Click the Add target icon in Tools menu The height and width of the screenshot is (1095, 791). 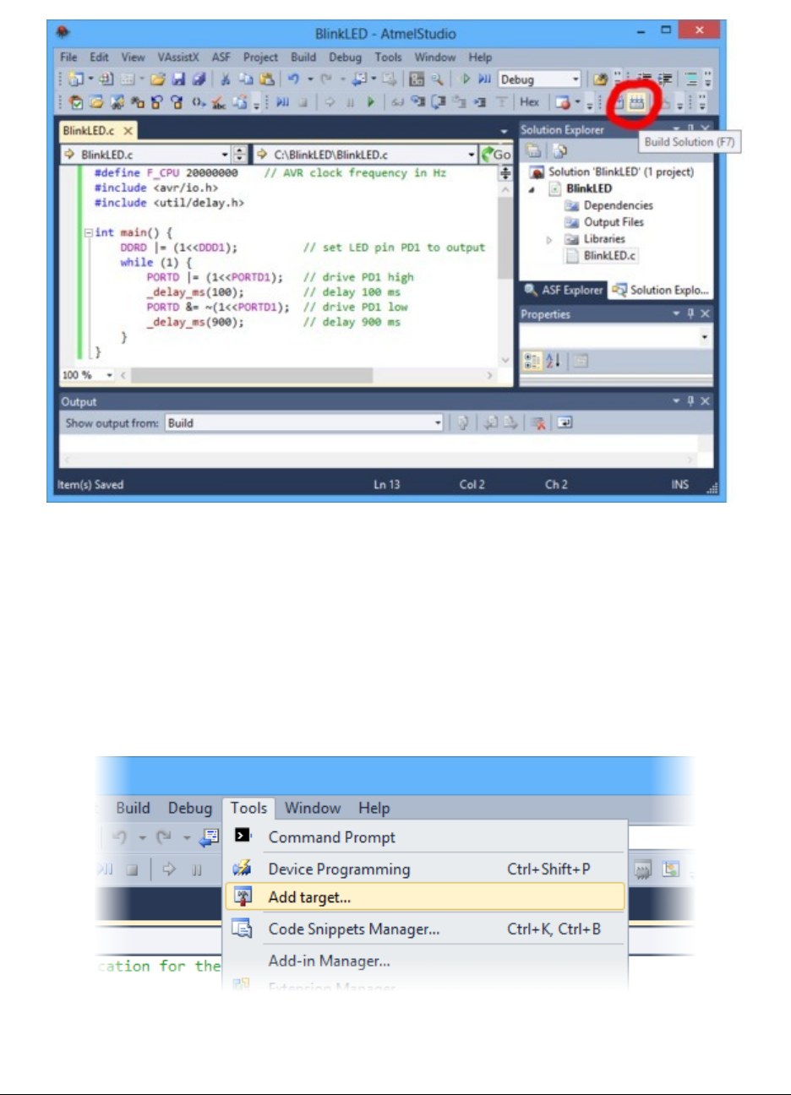[243, 897]
